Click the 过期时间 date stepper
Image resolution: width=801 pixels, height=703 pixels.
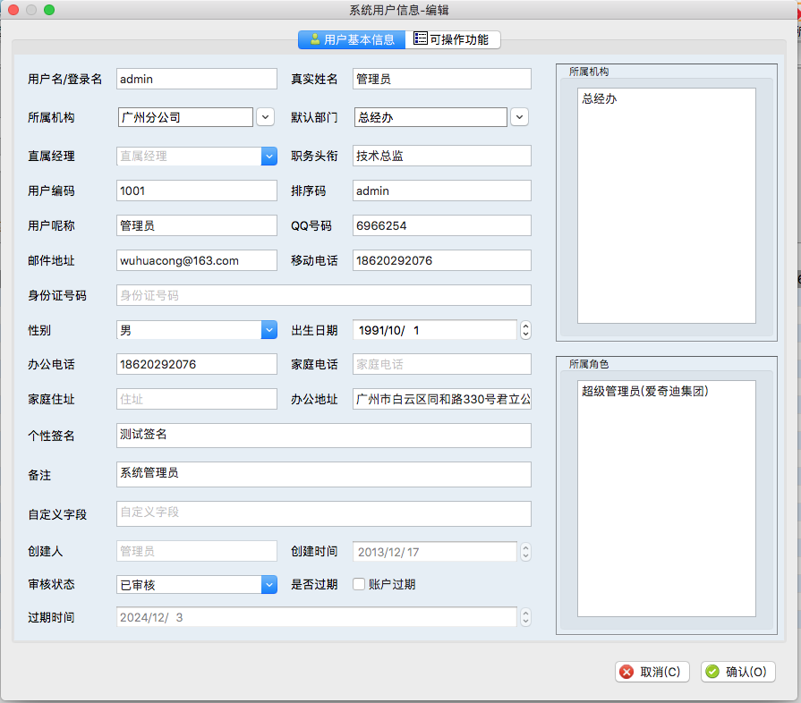(x=525, y=617)
